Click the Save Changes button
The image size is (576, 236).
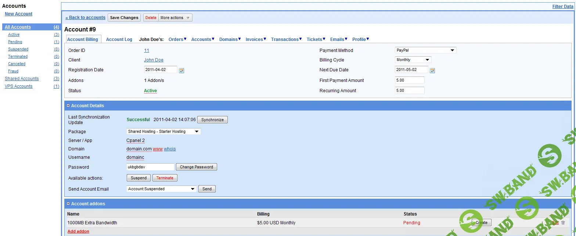[124, 18]
